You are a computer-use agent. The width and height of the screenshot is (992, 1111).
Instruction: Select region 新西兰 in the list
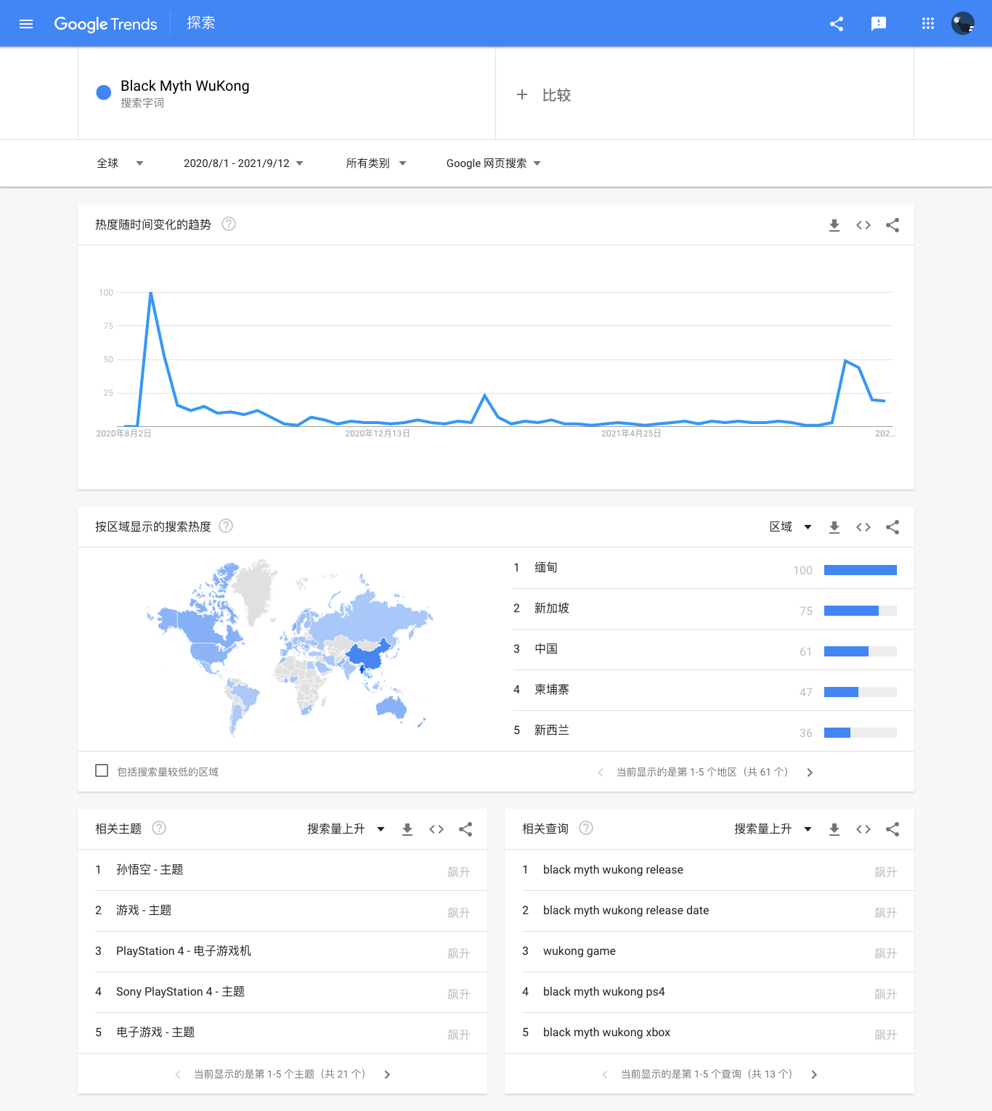coord(552,731)
